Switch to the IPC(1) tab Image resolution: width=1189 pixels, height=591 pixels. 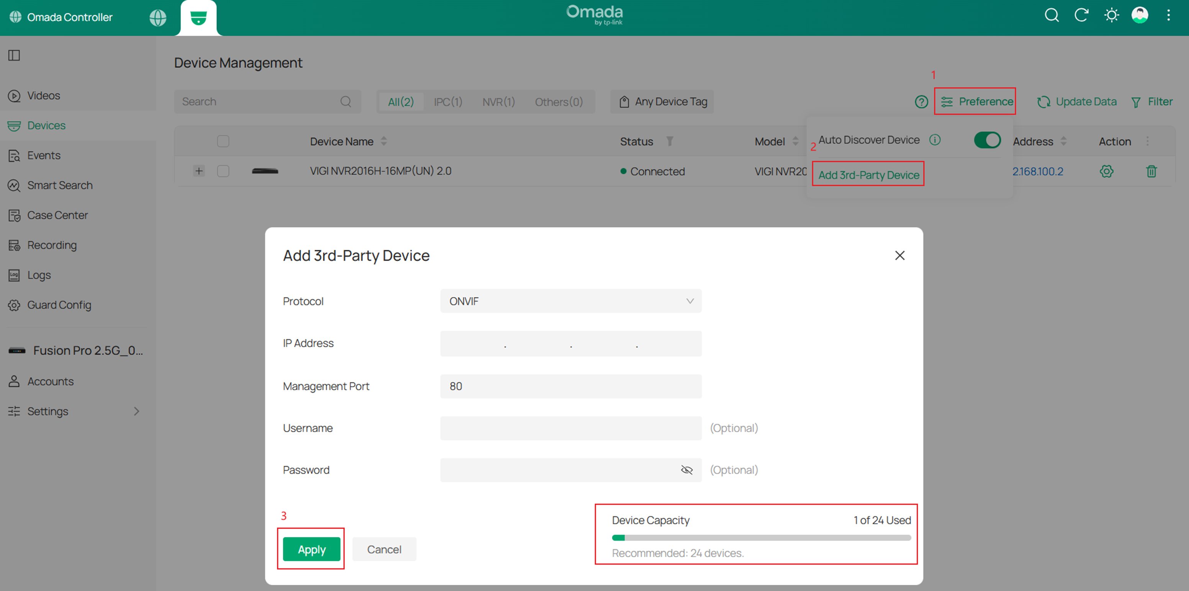tap(448, 102)
